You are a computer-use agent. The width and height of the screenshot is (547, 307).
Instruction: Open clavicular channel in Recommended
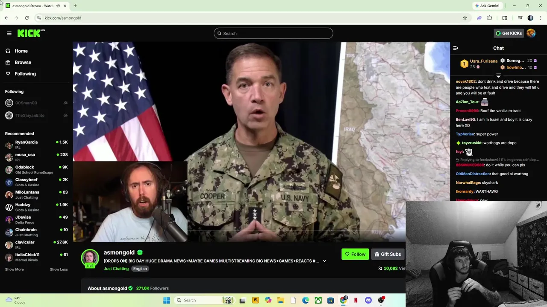coord(36,245)
